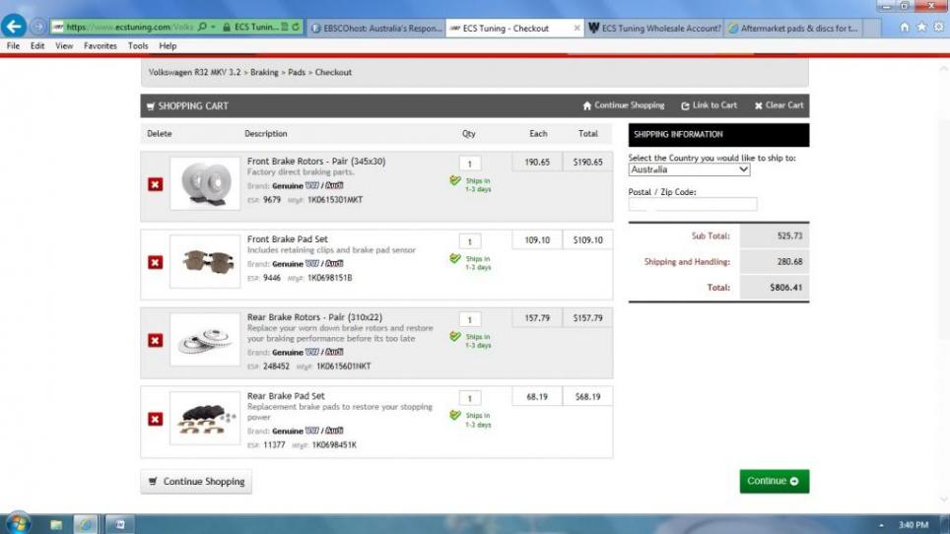Click Rear Brake Rotors product thumbnail
This screenshot has width=950, height=534.
205,340
